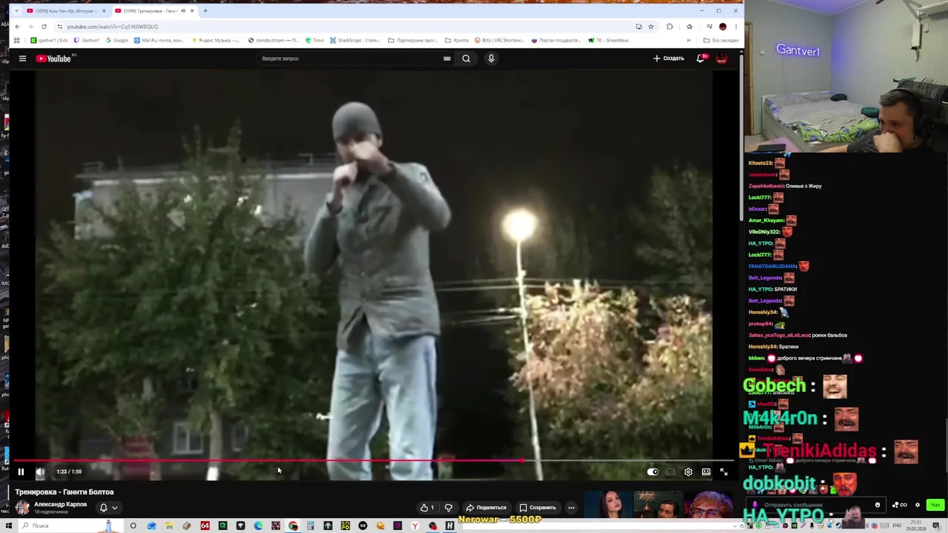This screenshot has width=948, height=533.
Task: Click the Создать create button
Action: 669,58
